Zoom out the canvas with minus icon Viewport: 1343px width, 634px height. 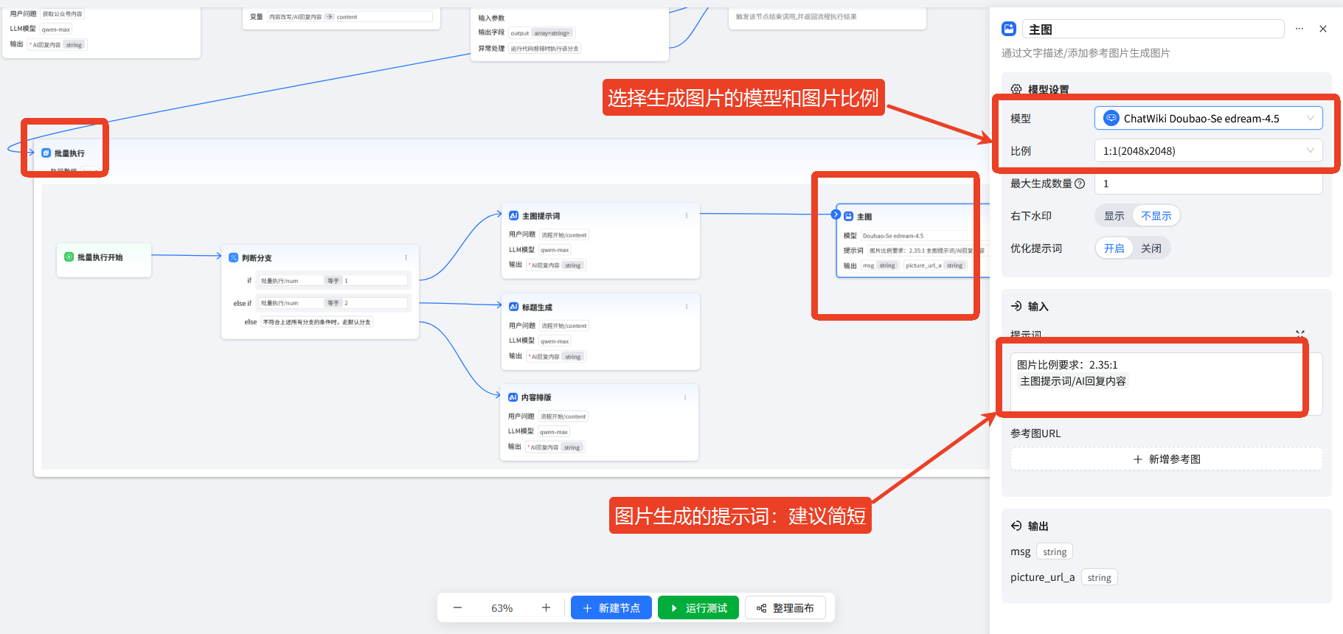pos(457,607)
